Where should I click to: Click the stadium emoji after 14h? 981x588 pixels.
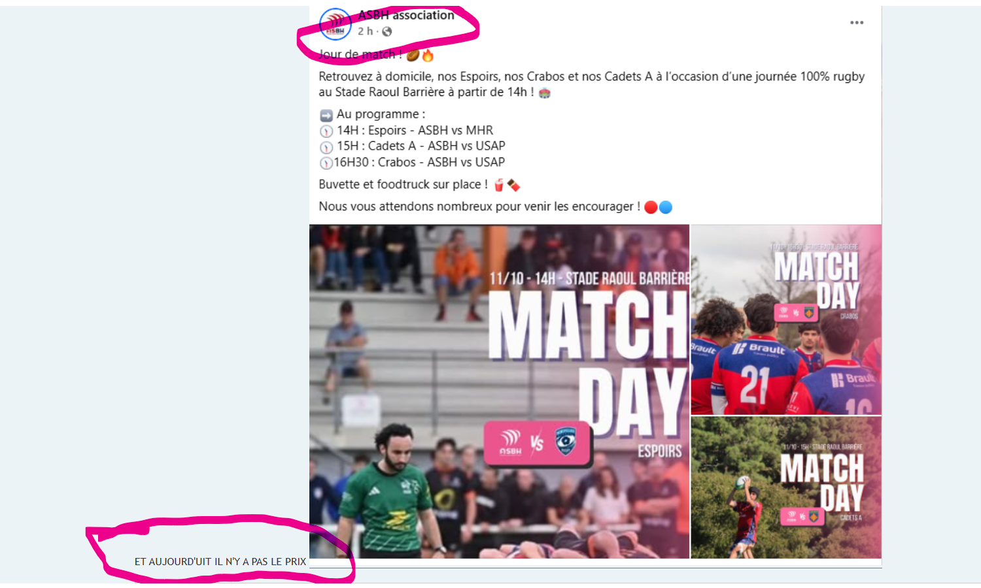point(544,93)
